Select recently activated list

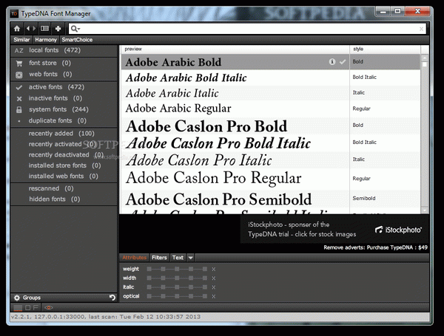(62, 144)
